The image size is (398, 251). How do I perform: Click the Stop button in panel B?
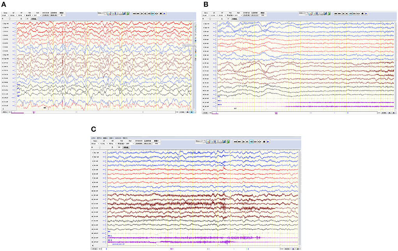coord(362,14)
